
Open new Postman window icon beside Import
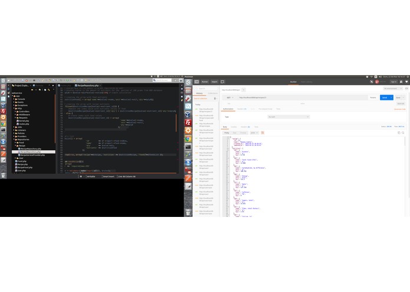[x=222, y=82]
